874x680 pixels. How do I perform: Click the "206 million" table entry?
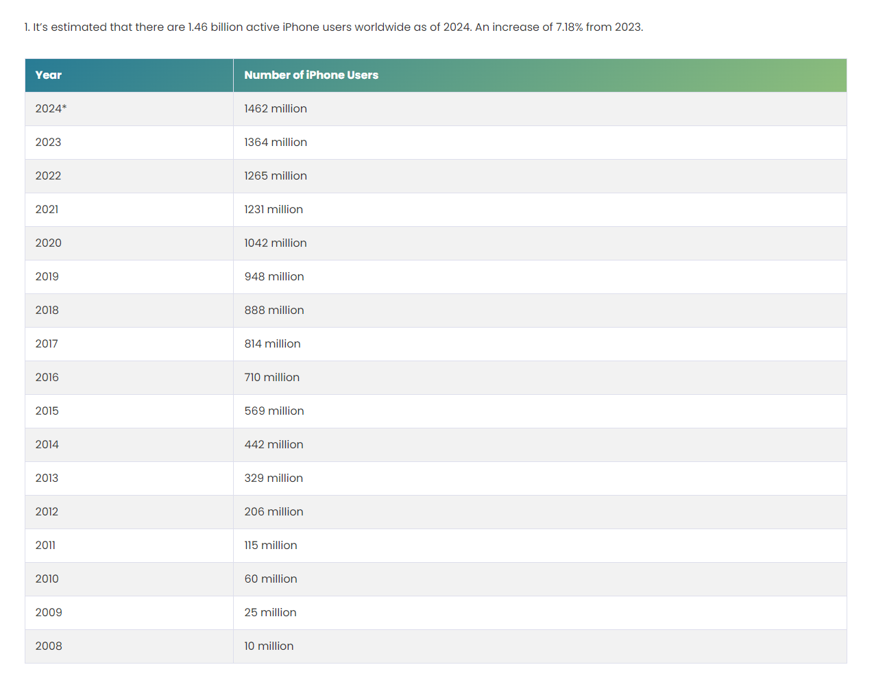(274, 512)
